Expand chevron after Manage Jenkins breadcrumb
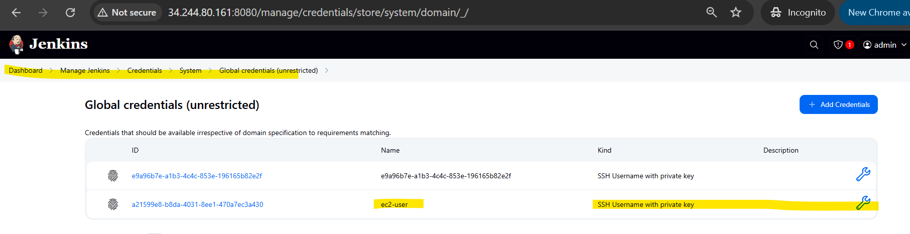910x234 pixels. point(118,70)
